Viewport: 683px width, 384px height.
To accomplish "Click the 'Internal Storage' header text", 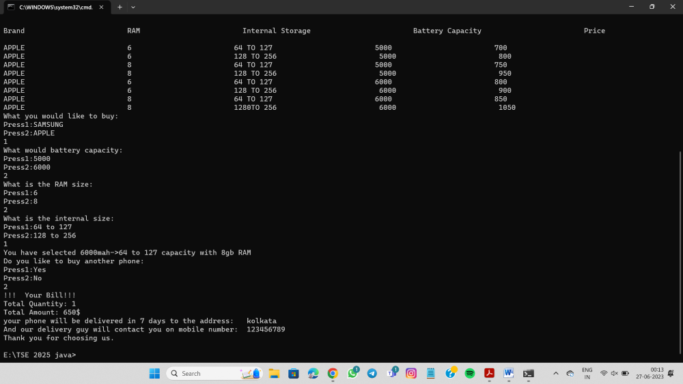I will [x=276, y=31].
